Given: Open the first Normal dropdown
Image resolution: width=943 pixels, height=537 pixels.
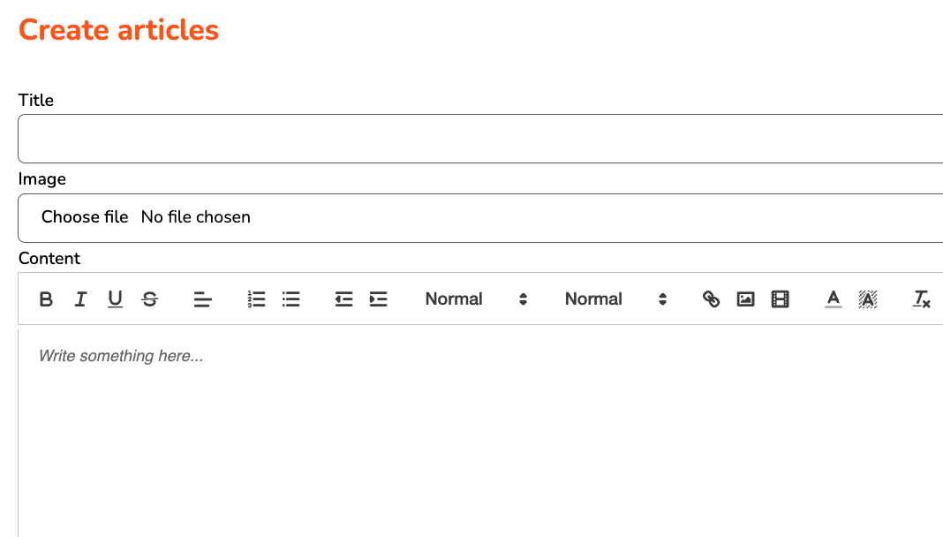Looking at the screenshot, I should [476, 299].
